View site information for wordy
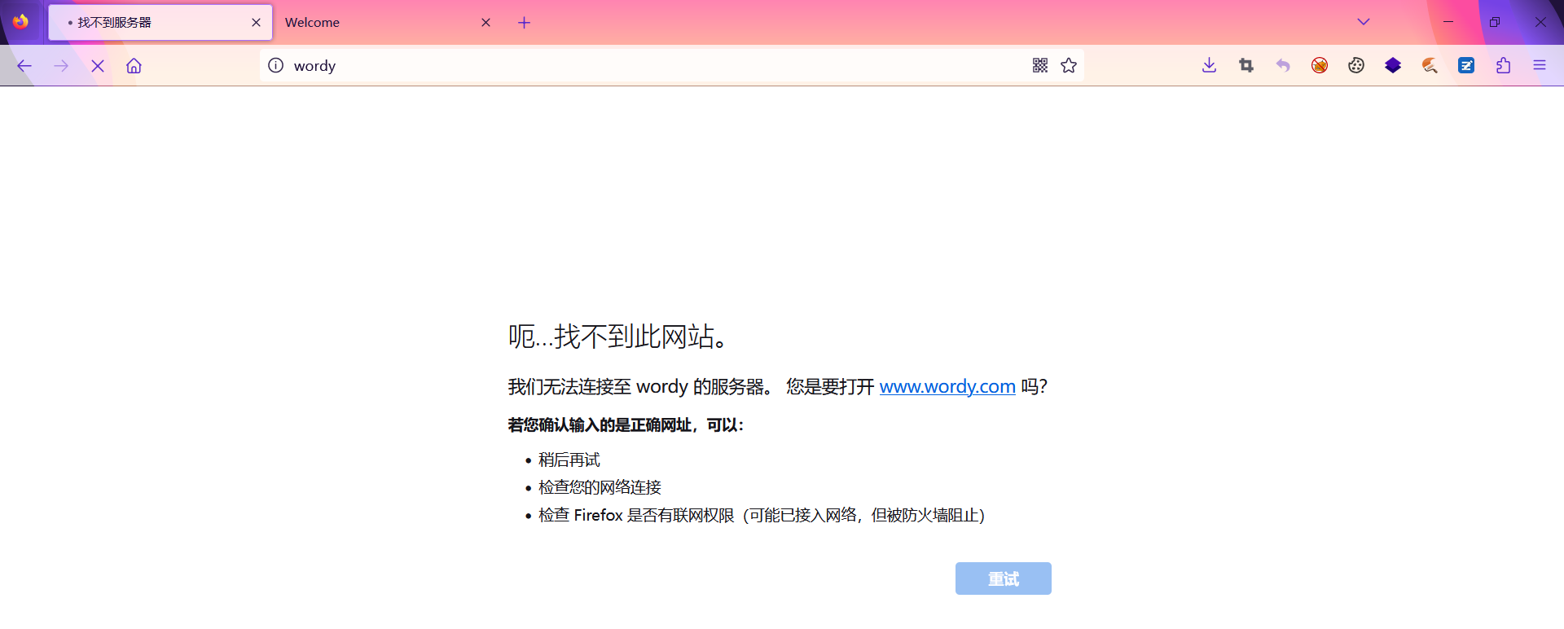 click(x=276, y=65)
